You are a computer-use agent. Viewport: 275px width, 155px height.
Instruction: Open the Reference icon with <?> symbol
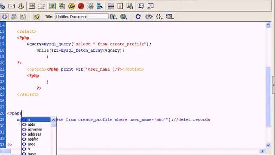[x=149, y=17]
